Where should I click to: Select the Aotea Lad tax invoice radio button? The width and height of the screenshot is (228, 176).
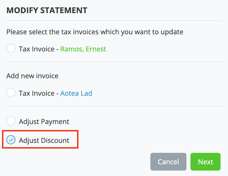(x=11, y=93)
